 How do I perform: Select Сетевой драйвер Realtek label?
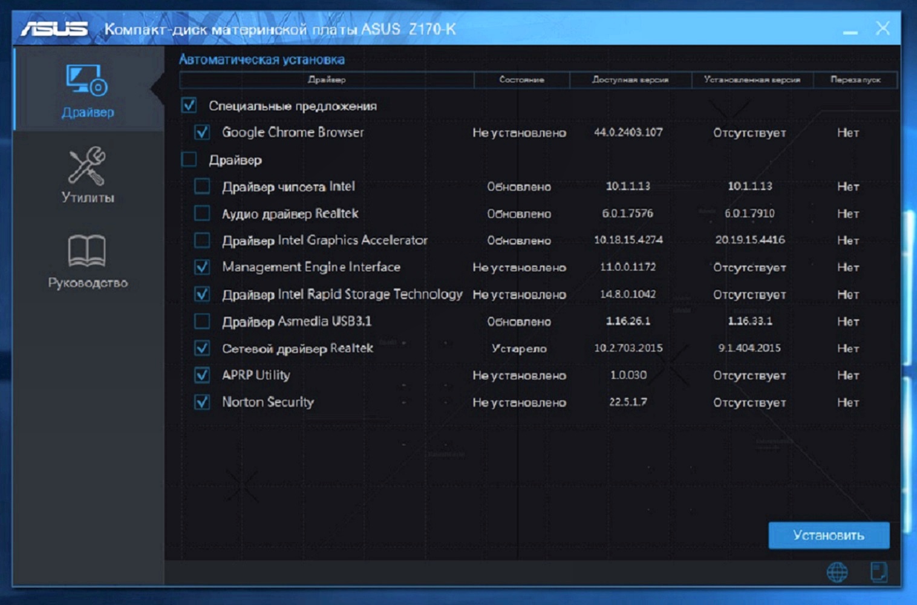(297, 348)
